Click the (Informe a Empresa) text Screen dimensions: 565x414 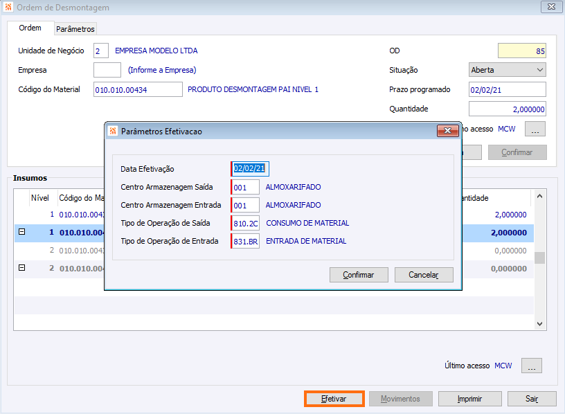tap(162, 70)
